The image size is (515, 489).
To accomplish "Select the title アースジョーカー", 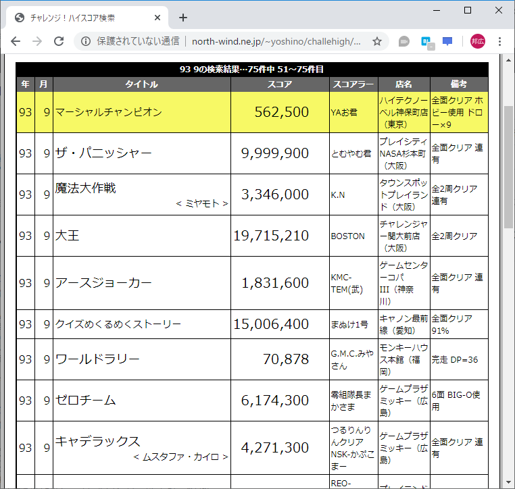I will click(x=103, y=283).
